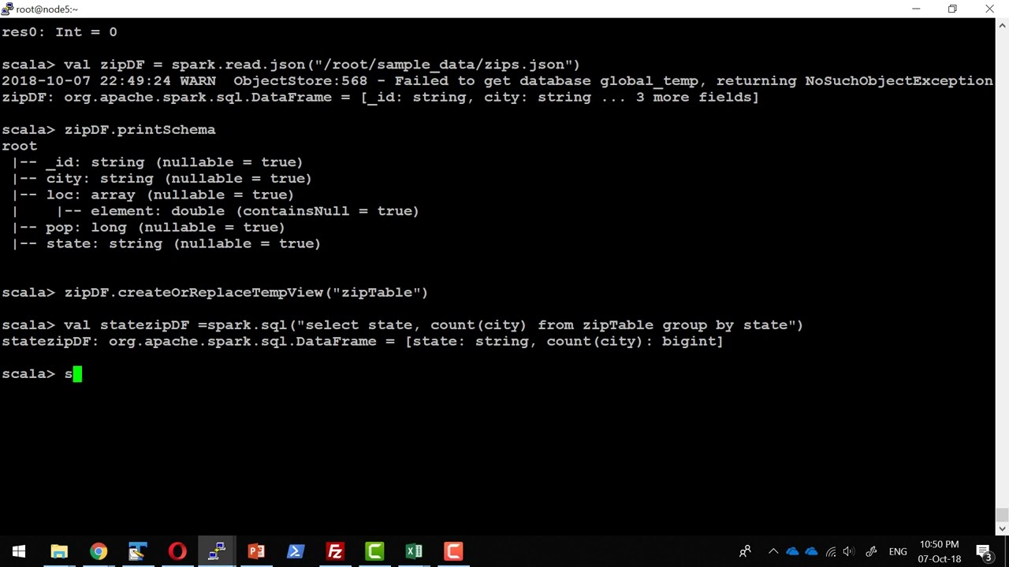Click the 'val zipDF = spark.read.json' command line

coord(291,65)
